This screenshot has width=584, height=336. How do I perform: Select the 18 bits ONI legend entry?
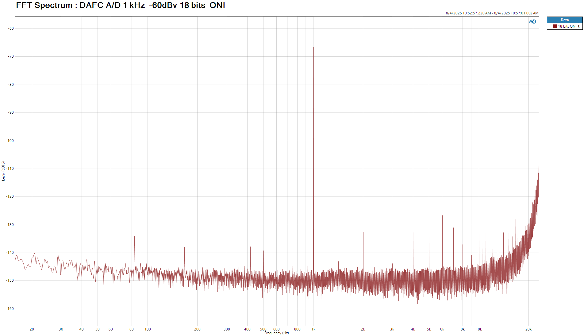567,26
